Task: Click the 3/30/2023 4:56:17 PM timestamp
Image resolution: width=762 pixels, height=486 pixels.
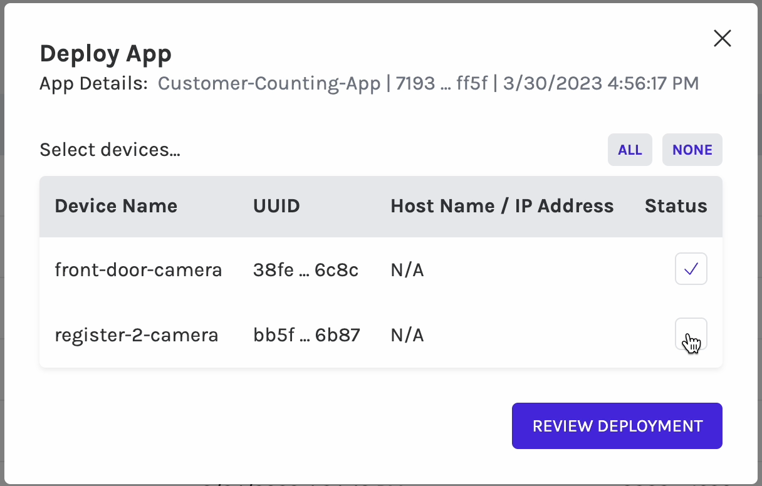Action: click(600, 83)
